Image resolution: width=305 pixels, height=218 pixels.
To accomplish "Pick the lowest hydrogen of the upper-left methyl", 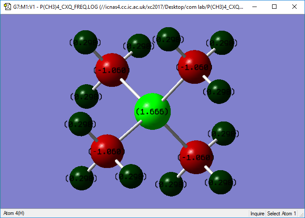I will pos(86,96).
